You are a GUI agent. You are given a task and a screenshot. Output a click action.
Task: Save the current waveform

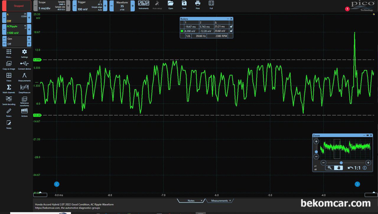(184, 4)
